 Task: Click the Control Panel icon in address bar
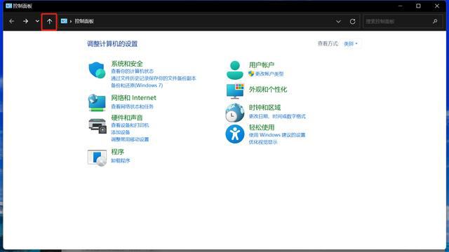point(64,21)
